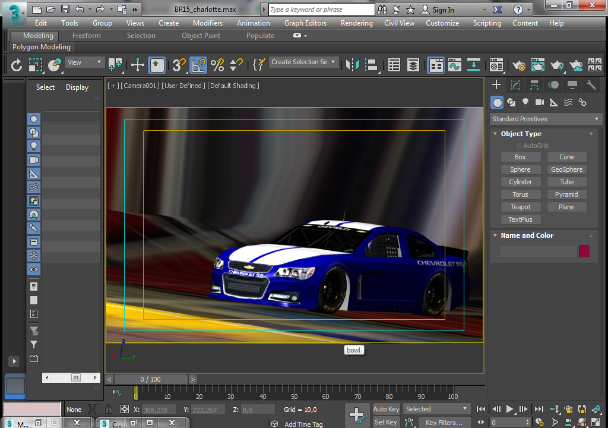608x428 pixels.
Task: Click the Maximize Viewport Toggle icon
Action: tap(596, 422)
